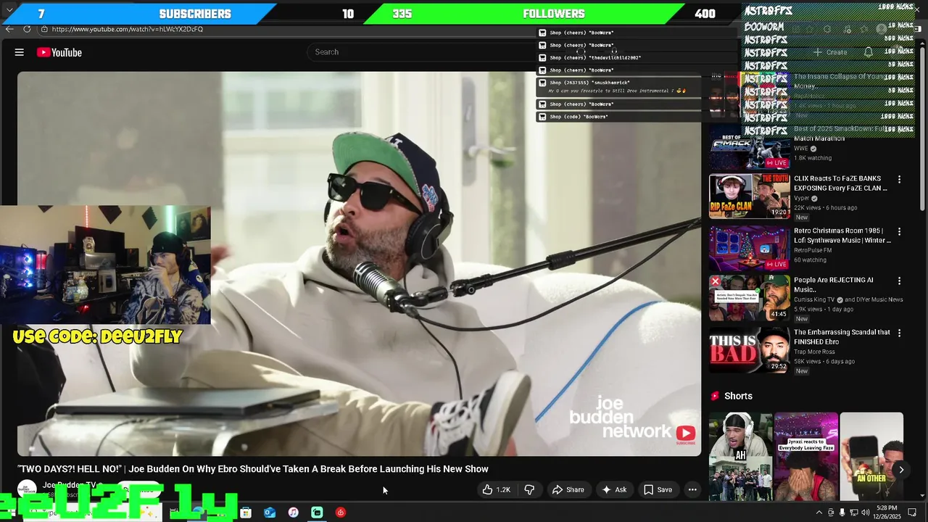Viewport: 928px width, 522px height.
Task: Open the microphone tray icon
Action: [x=842, y=513]
